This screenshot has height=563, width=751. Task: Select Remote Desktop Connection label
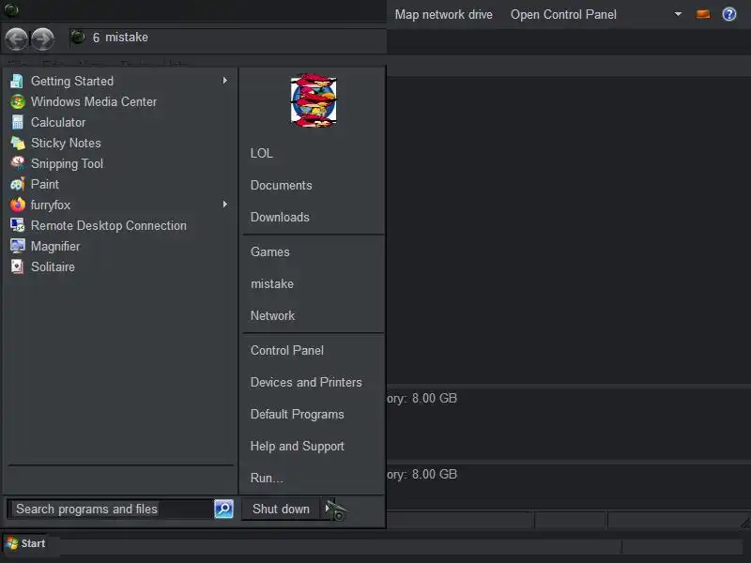(x=109, y=225)
